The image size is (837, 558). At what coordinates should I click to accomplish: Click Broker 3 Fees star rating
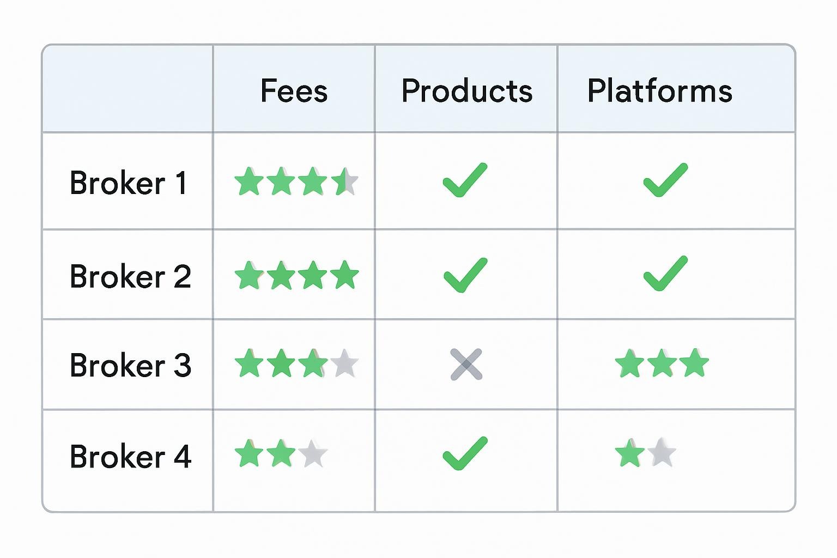[296, 363]
